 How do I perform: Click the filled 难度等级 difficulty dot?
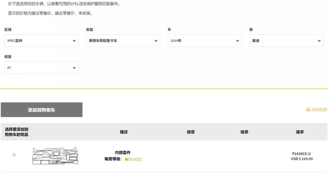click(126, 159)
